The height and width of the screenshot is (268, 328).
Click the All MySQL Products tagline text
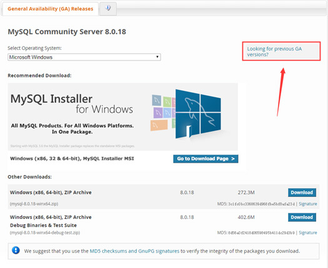point(72,129)
